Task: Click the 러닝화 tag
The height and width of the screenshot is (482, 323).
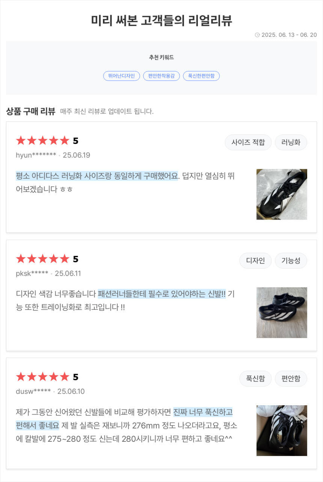Action: pyautogui.click(x=291, y=142)
